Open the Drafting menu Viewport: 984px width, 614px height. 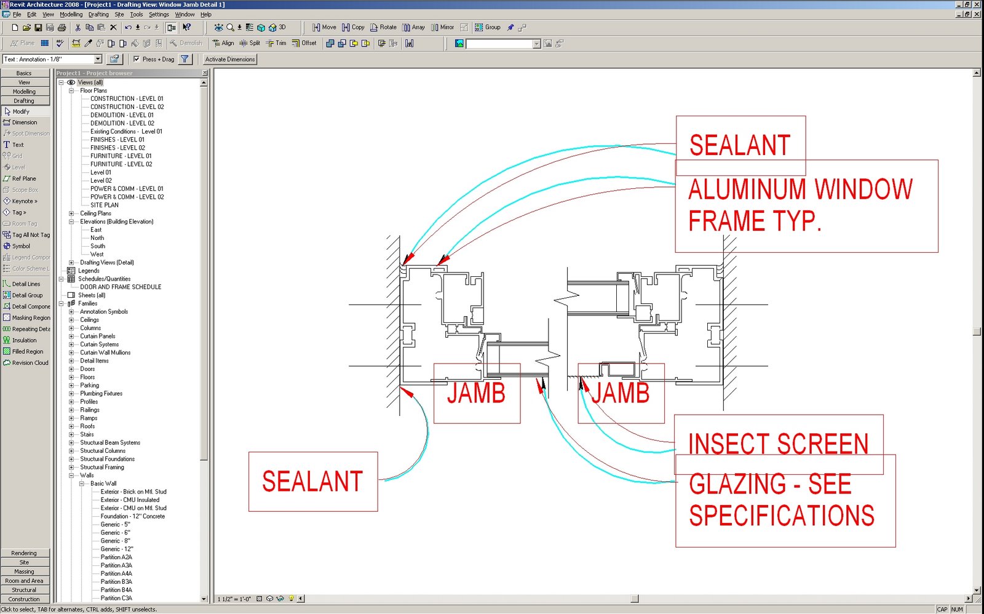(98, 14)
